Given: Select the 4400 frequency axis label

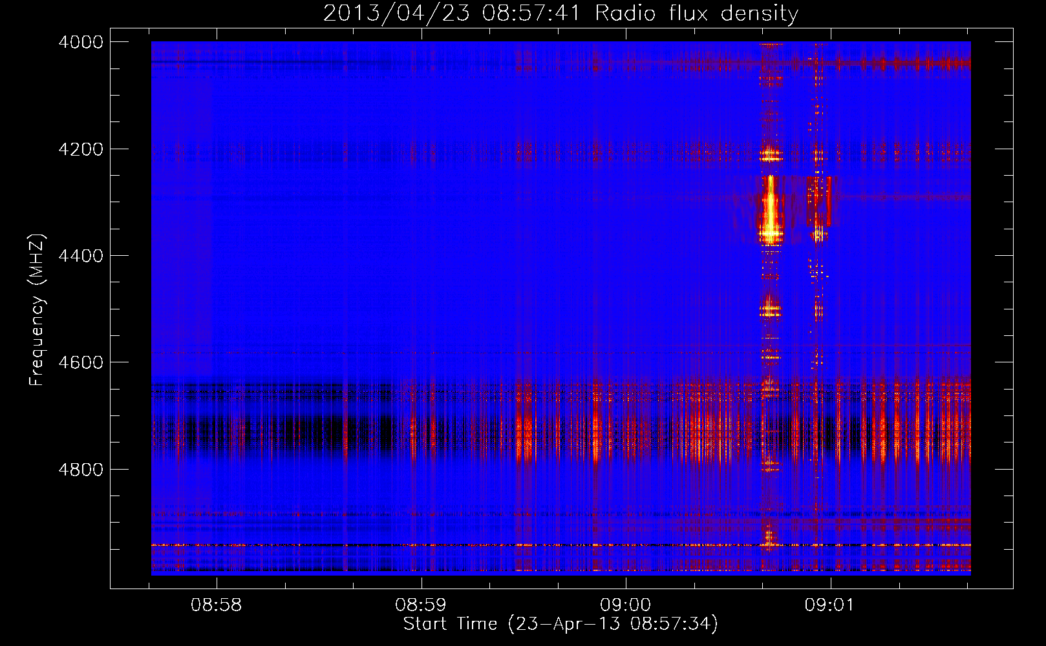Looking at the screenshot, I should tap(81, 256).
